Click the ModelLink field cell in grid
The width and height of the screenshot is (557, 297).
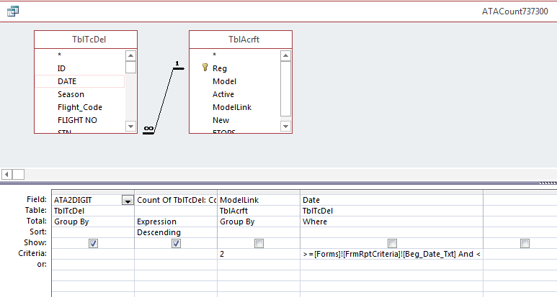[259, 200]
